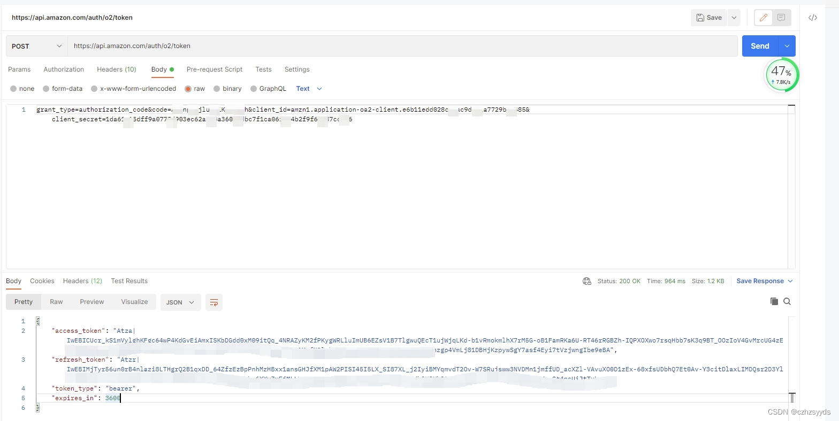Screen dimensions: 839x421
Task: Switch to the Authorization tab
Action: pos(64,69)
